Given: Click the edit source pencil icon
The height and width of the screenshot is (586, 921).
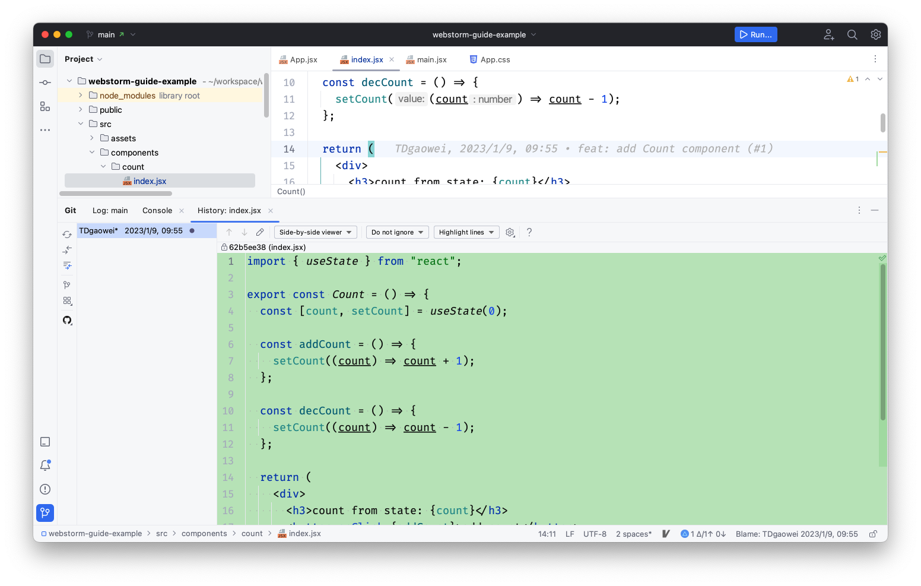Looking at the screenshot, I should pyautogui.click(x=260, y=232).
